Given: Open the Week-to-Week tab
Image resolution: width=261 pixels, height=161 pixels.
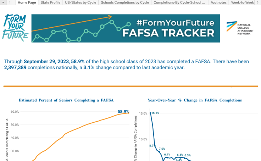Looking at the screenshot, I should pyautogui.click(x=243, y=2).
